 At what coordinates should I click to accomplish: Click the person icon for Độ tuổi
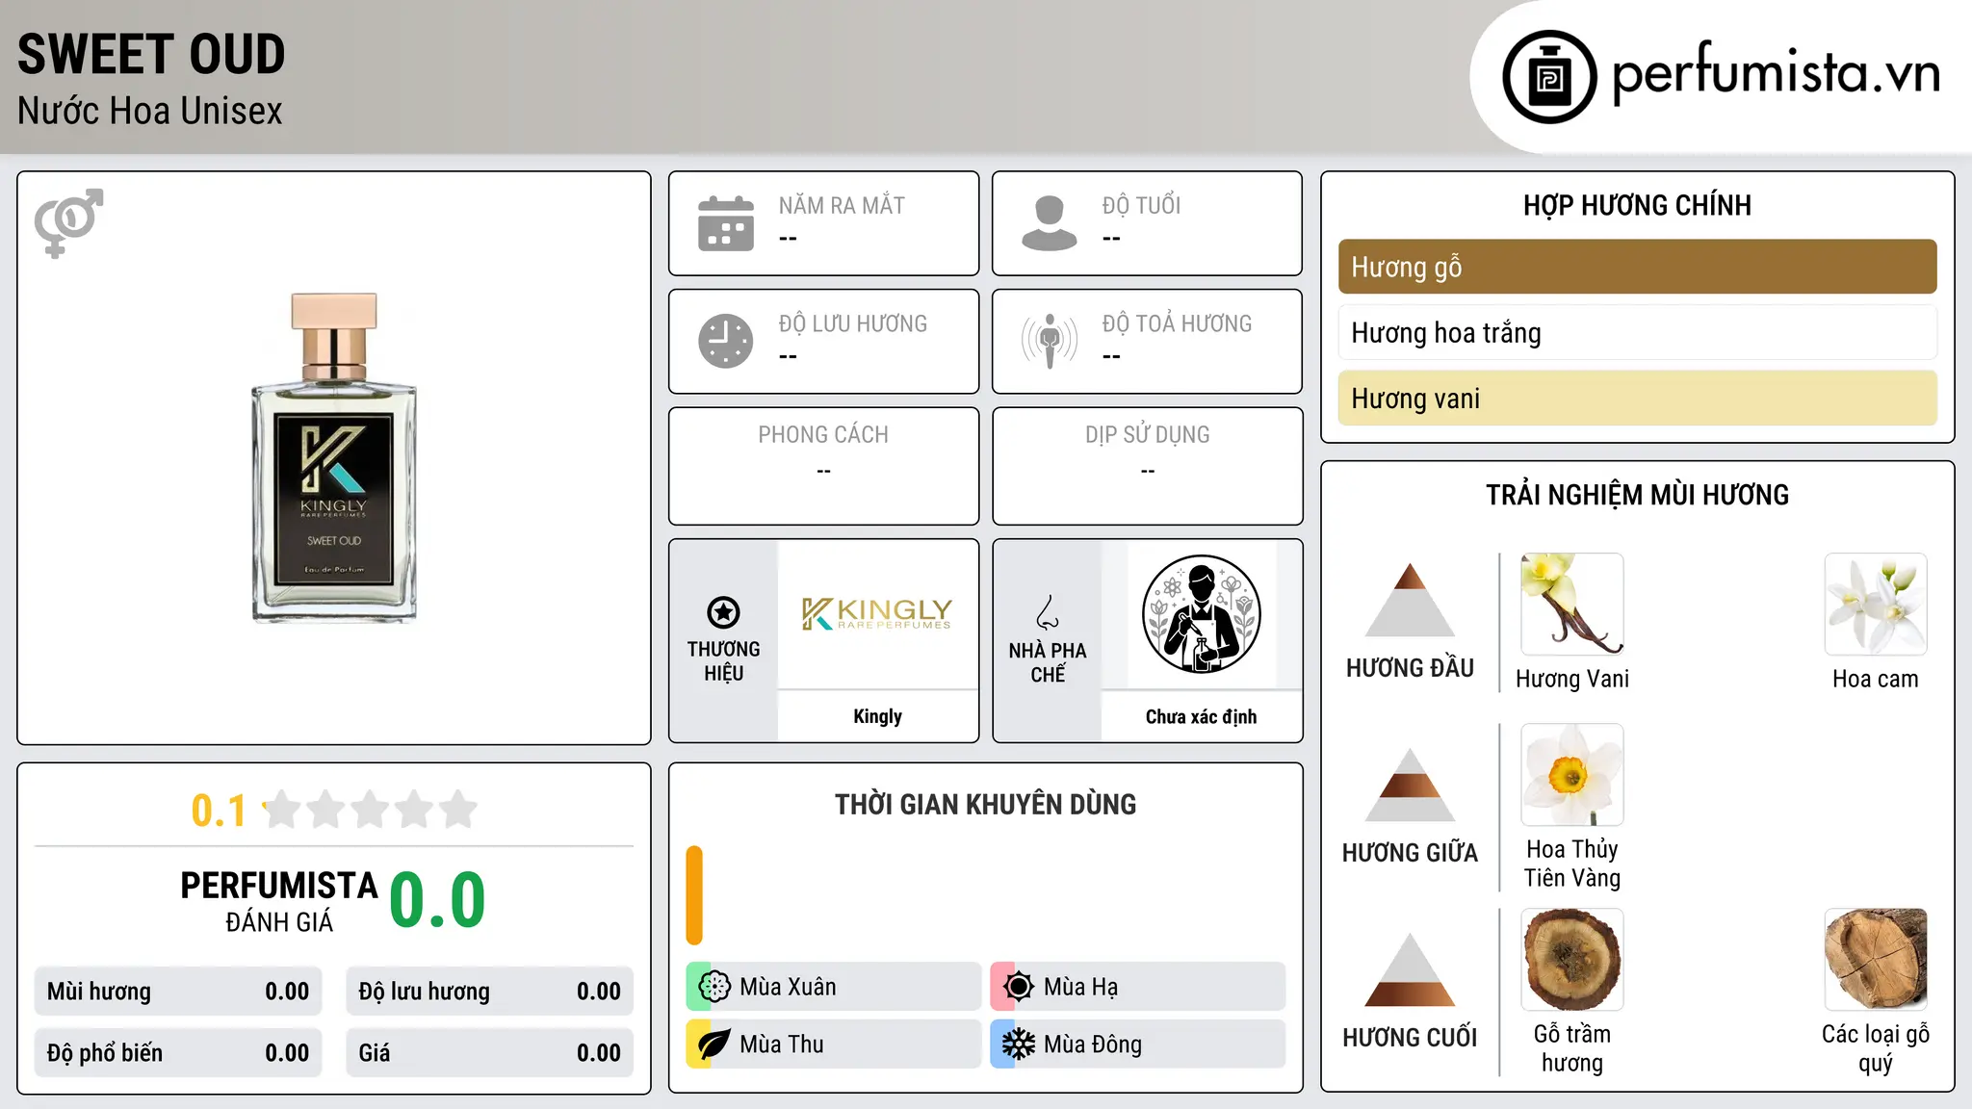(1050, 223)
